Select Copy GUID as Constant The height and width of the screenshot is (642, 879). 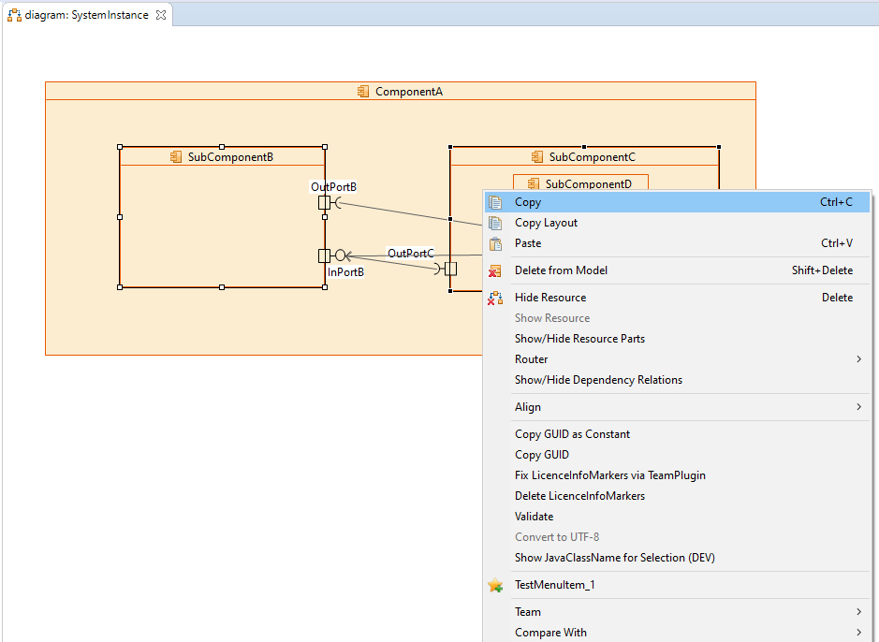coord(572,434)
